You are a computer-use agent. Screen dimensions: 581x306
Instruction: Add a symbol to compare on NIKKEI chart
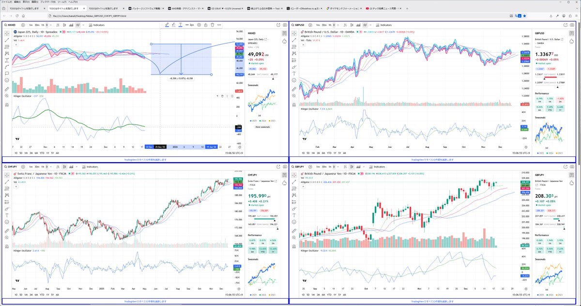tap(23, 25)
